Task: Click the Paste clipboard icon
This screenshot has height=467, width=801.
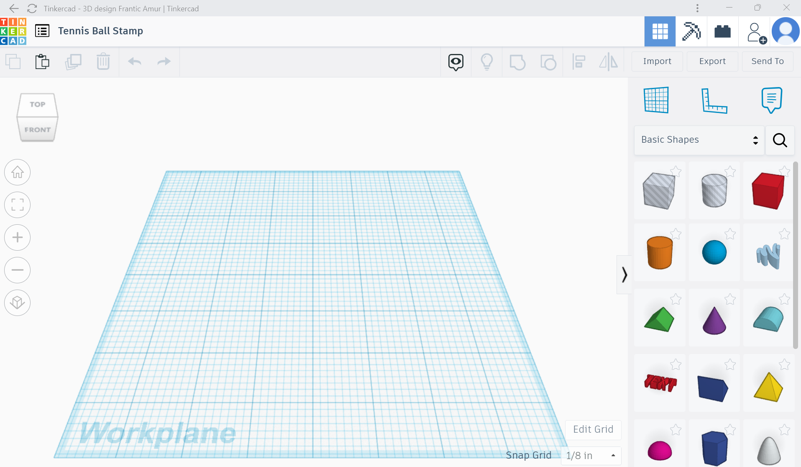Action: click(x=42, y=62)
